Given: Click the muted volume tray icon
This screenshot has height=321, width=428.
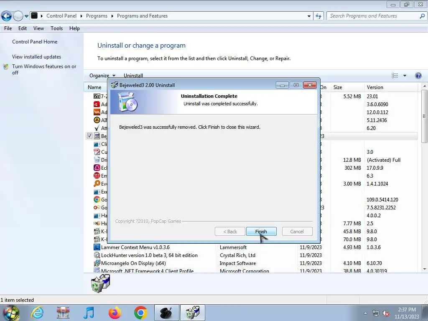Looking at the screenshot, I should click(x=386, y=313).
